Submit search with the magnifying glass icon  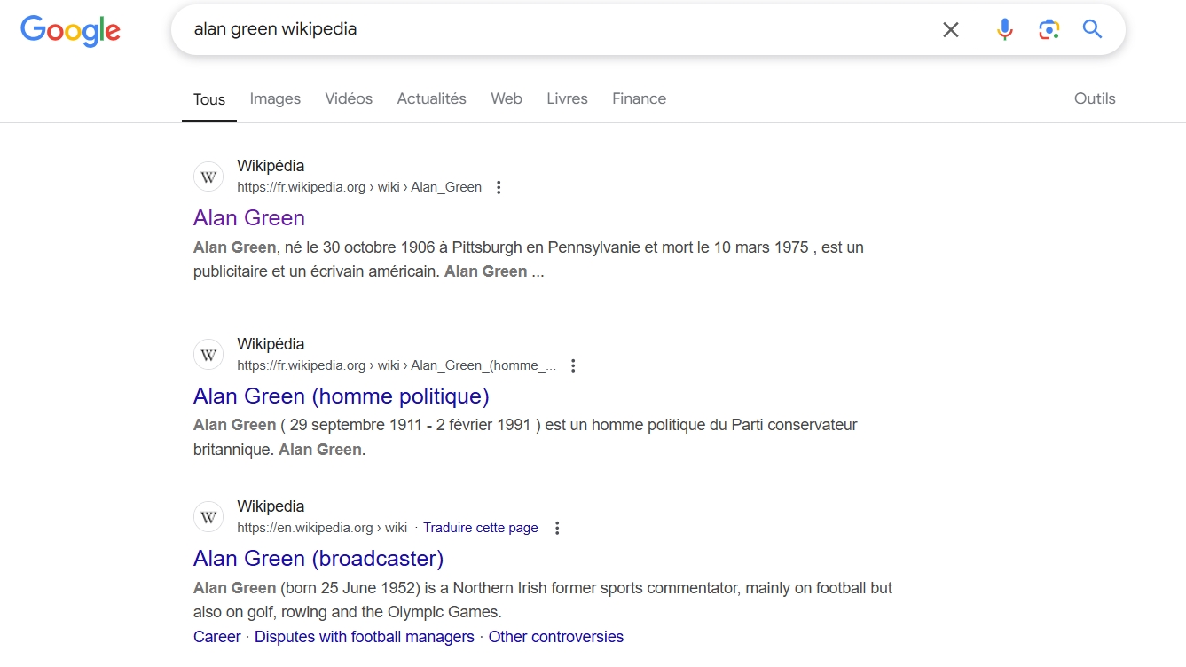click(x=1092, y=29)
